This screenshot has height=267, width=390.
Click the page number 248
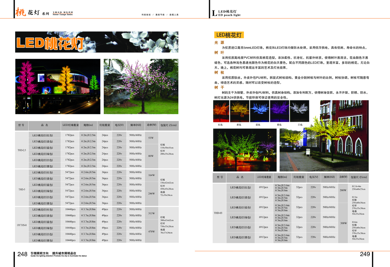(22, 254)
